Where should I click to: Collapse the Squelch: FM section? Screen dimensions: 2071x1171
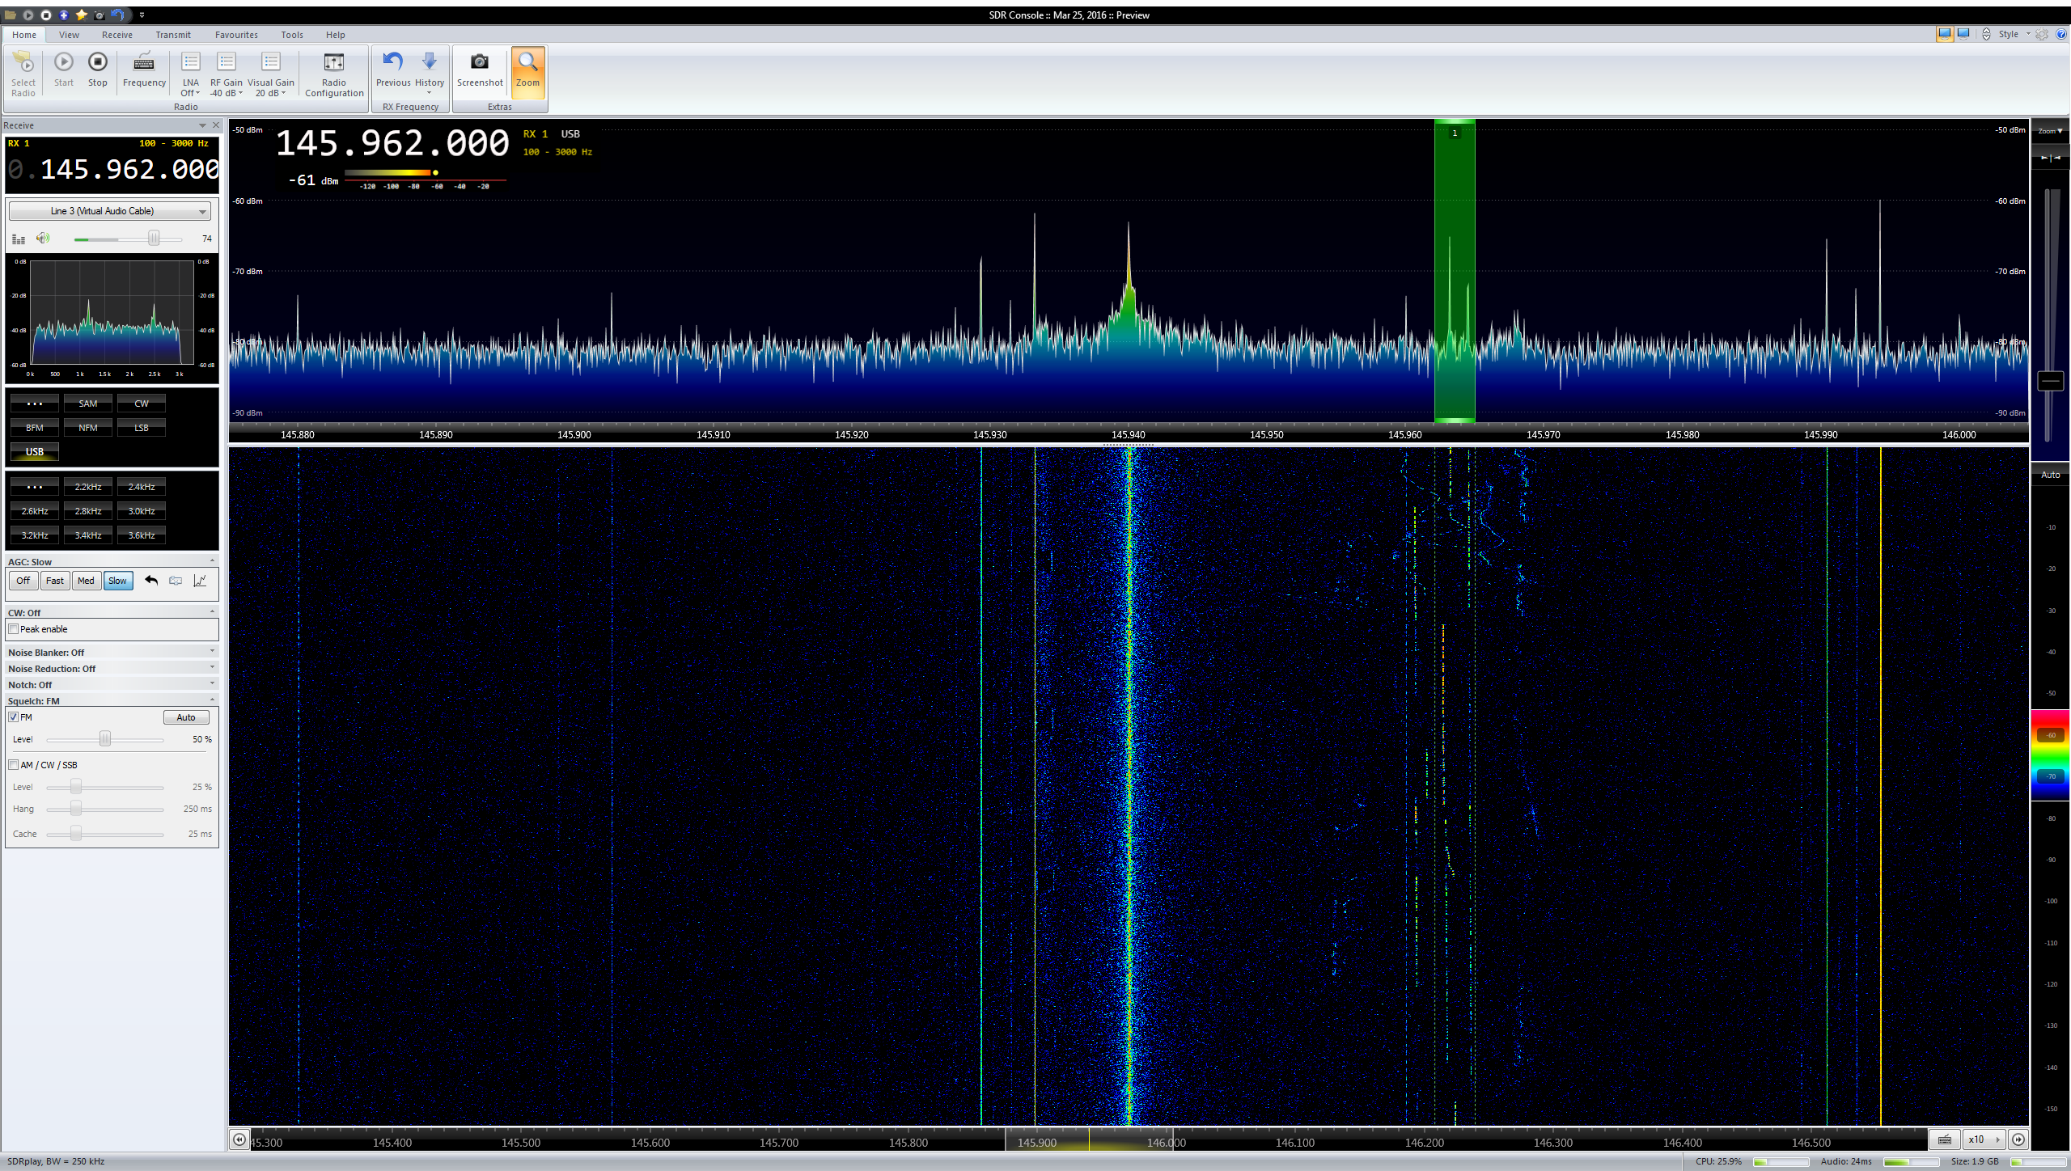213,700
